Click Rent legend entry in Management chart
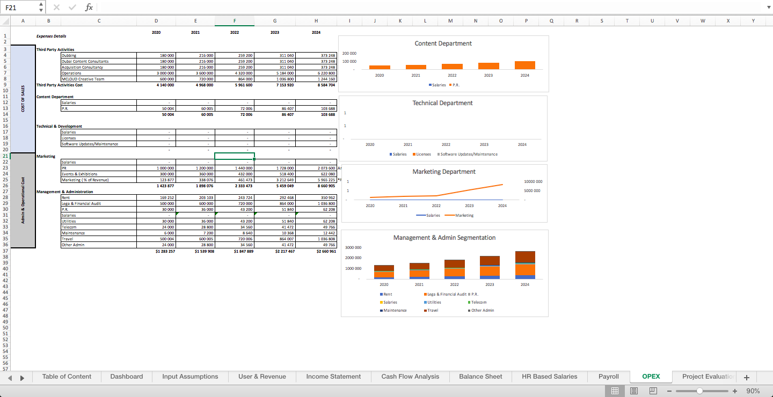Screen dimensions: 773x397 pos(385,294)
